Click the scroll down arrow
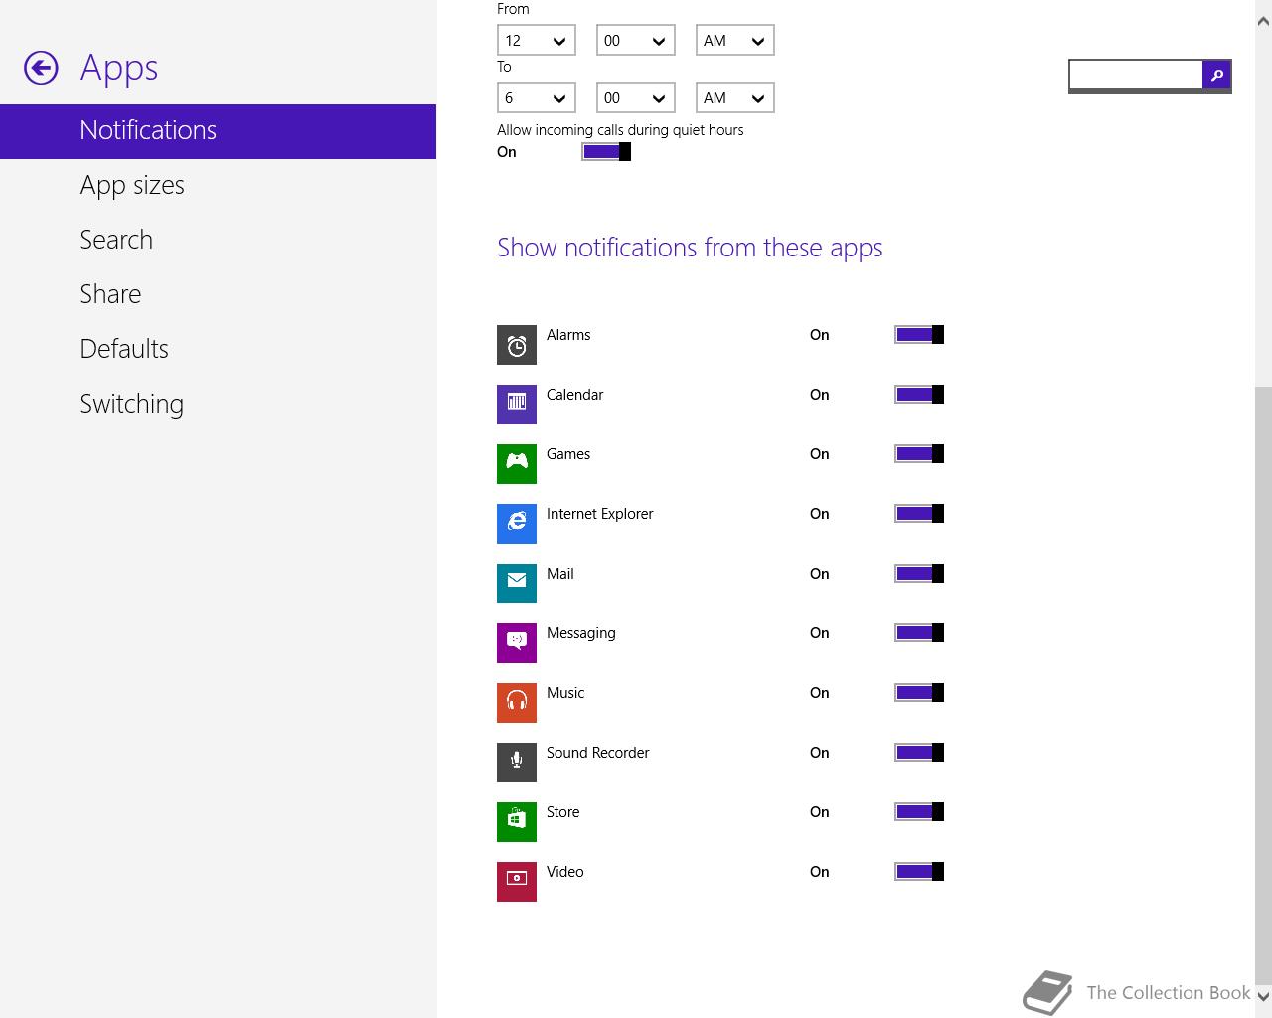 [x=1263, y=995]
